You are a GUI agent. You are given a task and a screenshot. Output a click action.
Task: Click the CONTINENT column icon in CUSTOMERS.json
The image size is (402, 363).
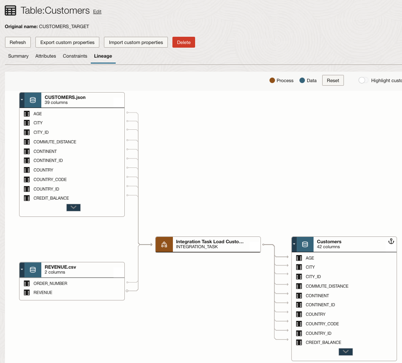[x=27, y=151]
